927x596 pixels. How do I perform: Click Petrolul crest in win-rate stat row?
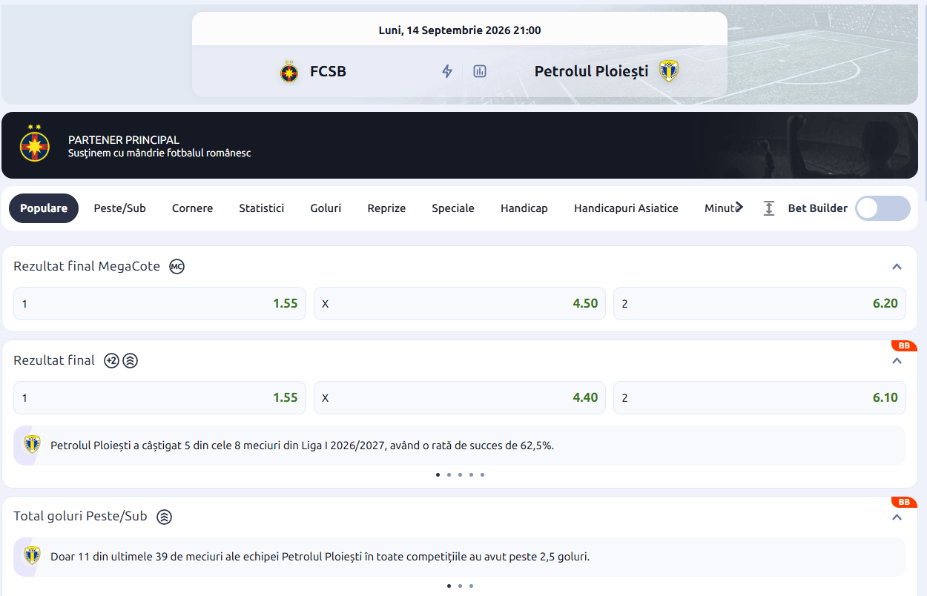(32, 445)
